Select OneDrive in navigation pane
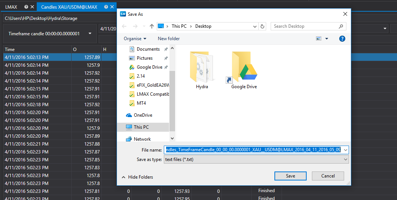 (x=143, y=115)
